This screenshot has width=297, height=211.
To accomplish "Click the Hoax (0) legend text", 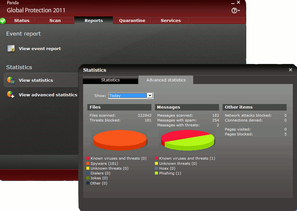I will [167, 168].
